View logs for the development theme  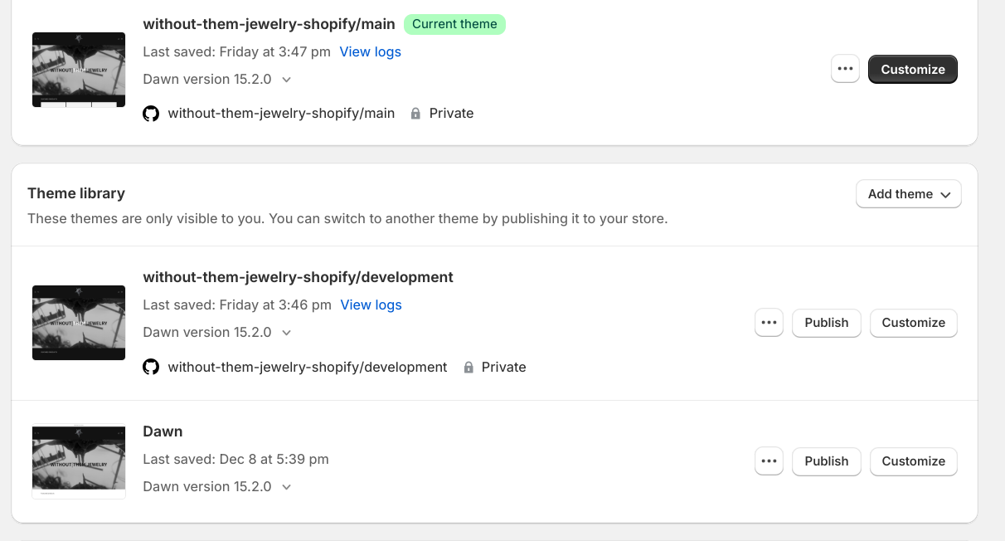tap(371, 305)
